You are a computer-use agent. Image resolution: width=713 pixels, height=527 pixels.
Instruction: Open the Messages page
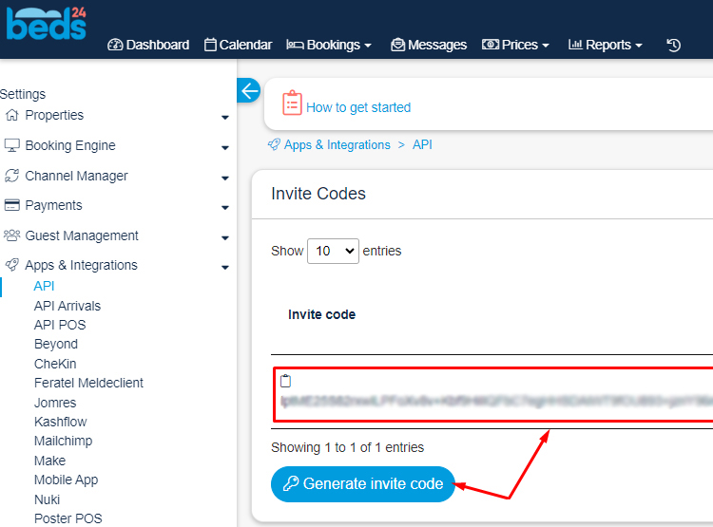429,45
